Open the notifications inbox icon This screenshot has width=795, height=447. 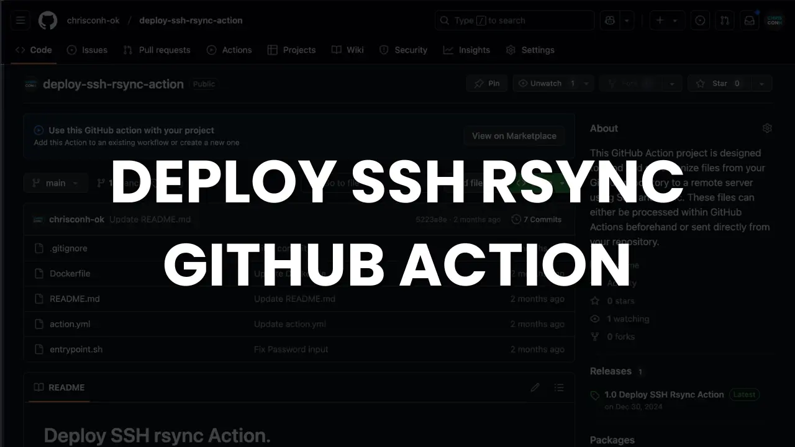[749, 20]
